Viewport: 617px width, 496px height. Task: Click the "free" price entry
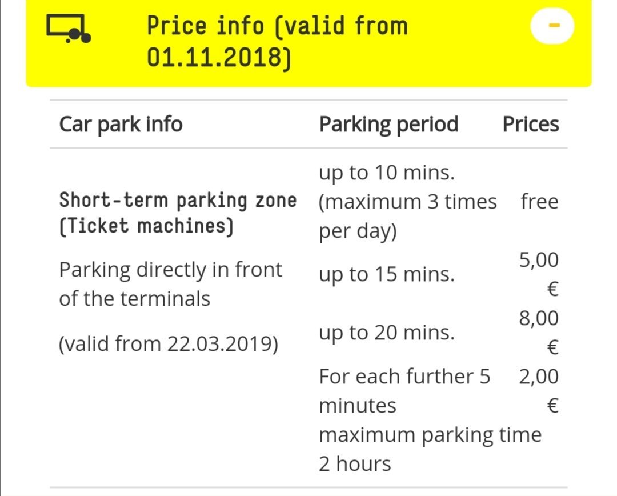[539, 202]
